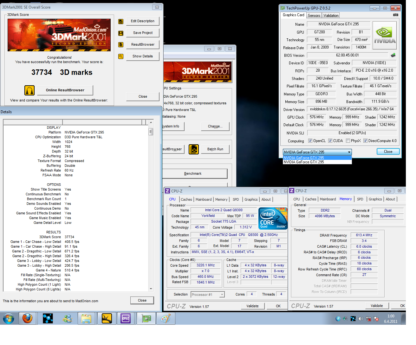Click the details list scroll down arrow

(151, 289)
